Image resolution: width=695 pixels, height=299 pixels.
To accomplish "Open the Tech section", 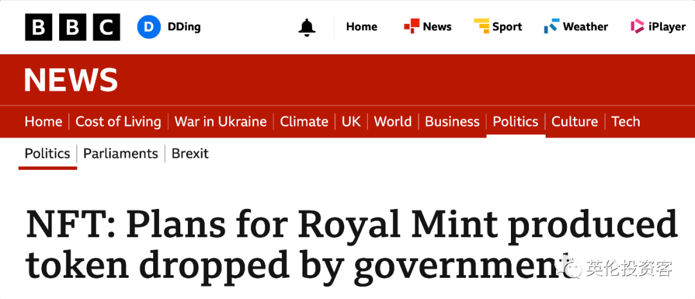I will (625, 122).
